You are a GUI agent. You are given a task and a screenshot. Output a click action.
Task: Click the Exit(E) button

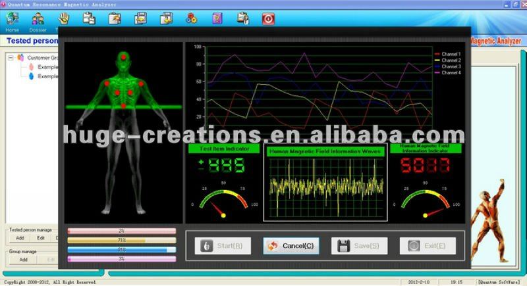click(428, 246)
